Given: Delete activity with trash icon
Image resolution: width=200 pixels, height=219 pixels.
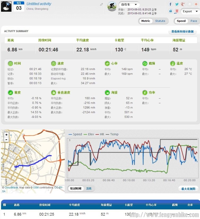Looking at the screenshot, I should 177,11.
